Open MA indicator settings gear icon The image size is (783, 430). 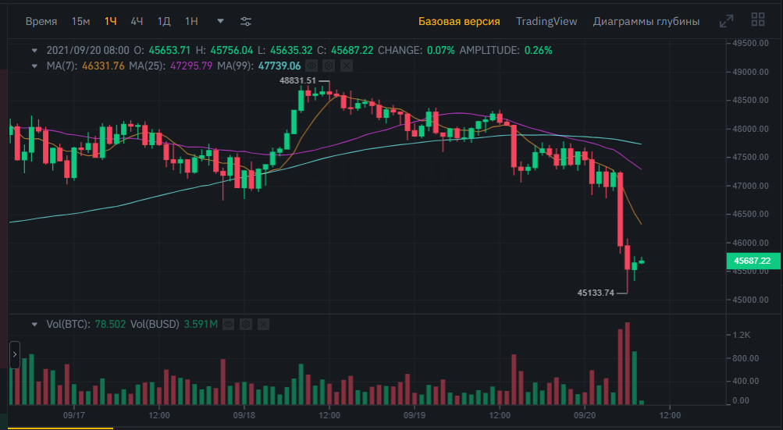coord(329,66)
